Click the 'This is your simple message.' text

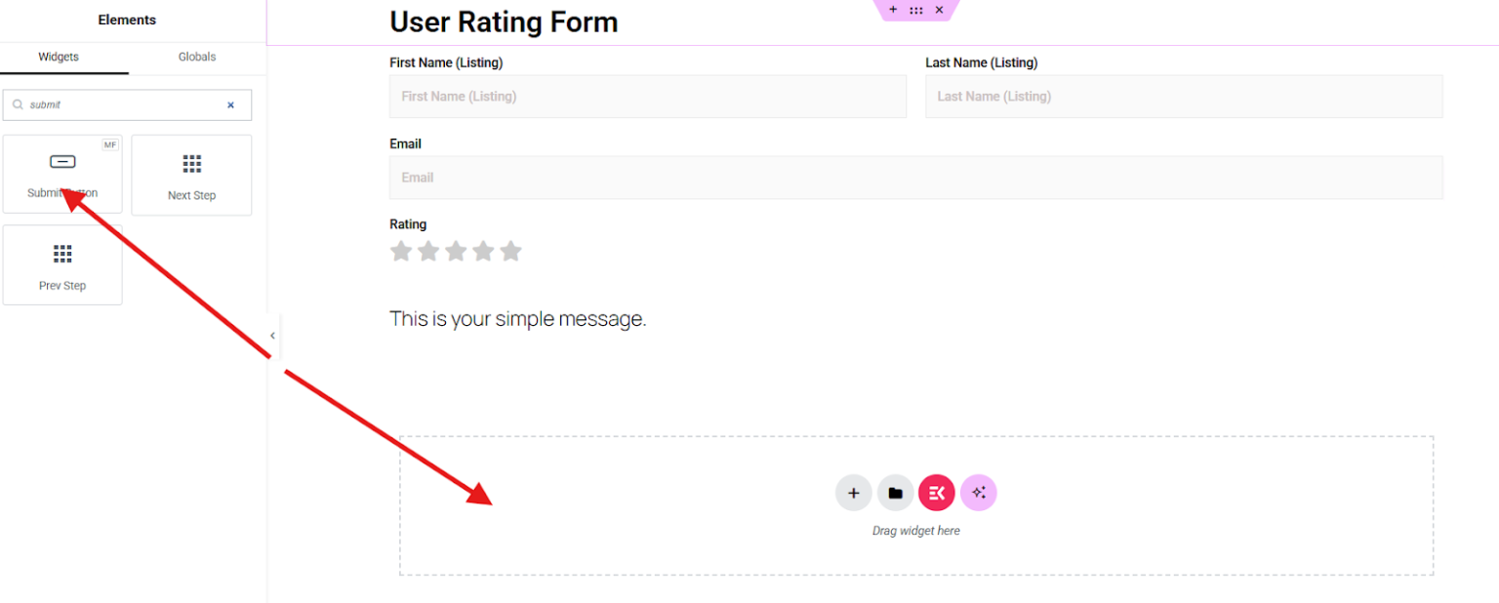coord(518,319)
